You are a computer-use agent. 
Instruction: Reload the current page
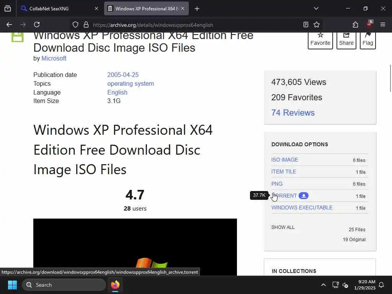click(37, 25)
